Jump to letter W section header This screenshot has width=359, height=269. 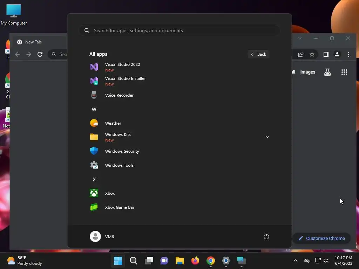(94, 109)
